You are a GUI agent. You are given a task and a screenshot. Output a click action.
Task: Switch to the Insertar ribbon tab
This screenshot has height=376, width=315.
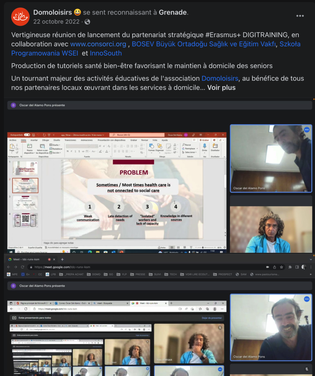(x=34, y=140)
